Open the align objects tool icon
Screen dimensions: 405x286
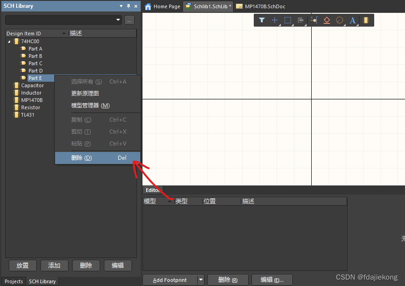point(300,20)
